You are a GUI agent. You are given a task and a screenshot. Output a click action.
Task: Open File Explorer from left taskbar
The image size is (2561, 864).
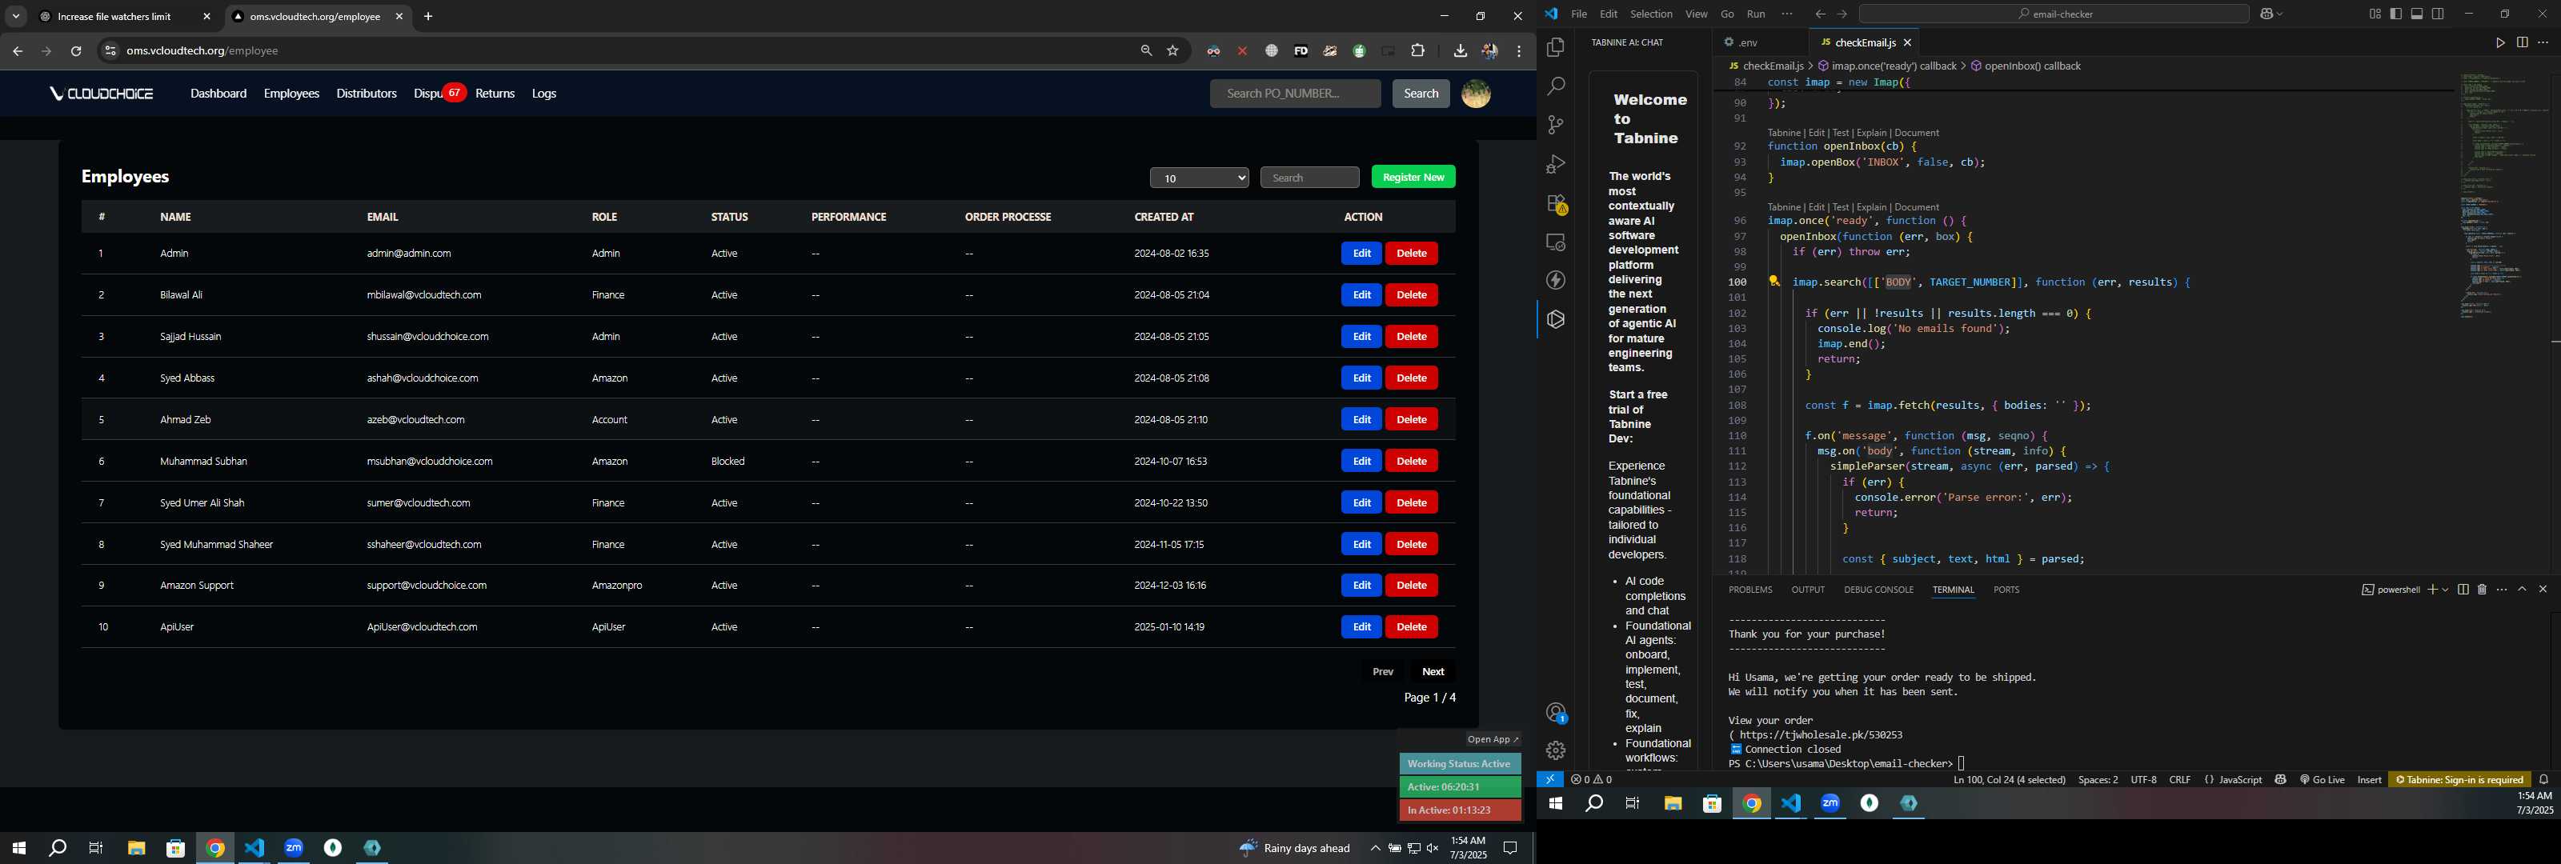(135, 848)
